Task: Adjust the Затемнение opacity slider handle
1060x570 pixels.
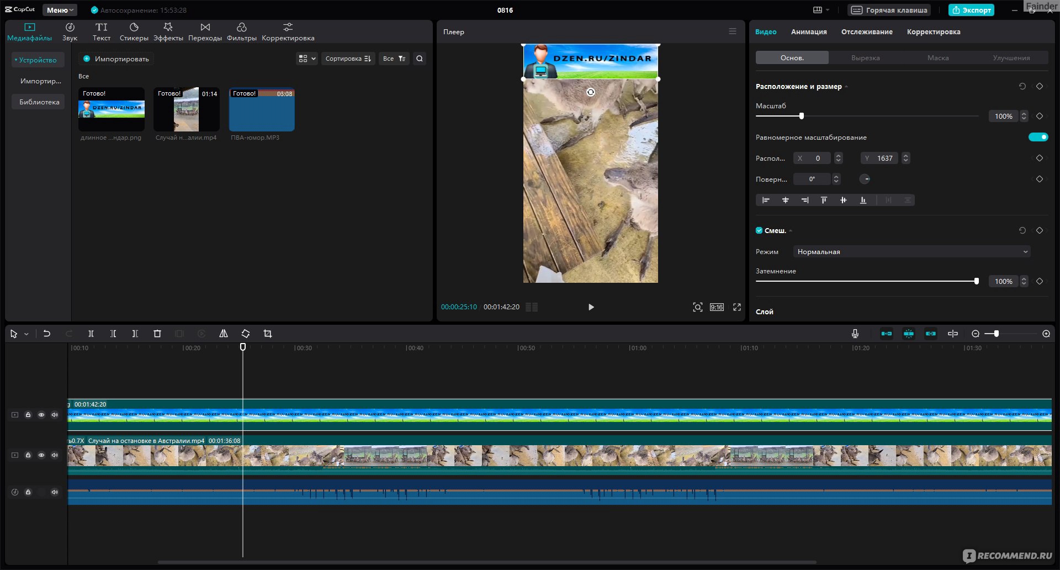Action: (977, 281)
